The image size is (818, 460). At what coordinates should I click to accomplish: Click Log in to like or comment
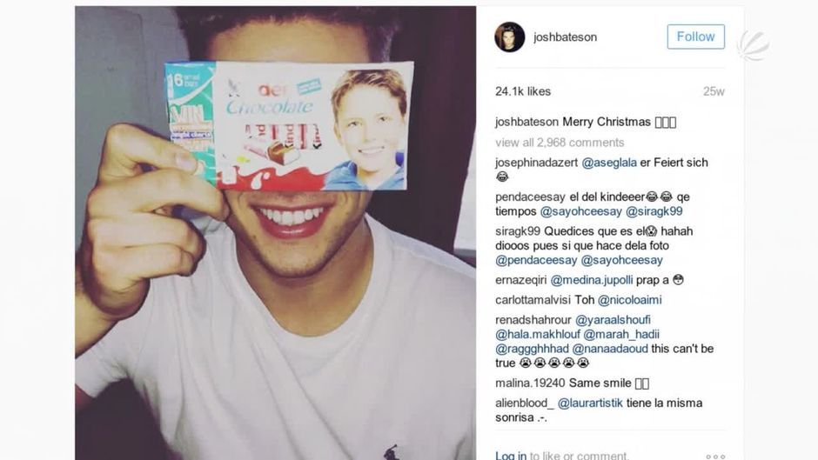pos(511,456)
